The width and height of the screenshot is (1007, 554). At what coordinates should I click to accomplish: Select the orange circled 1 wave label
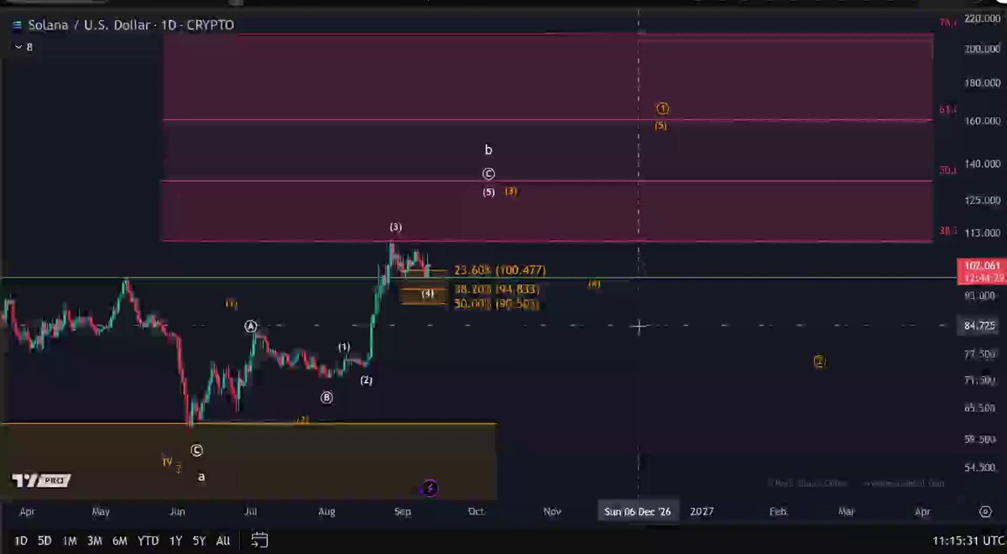coord(663,109)
